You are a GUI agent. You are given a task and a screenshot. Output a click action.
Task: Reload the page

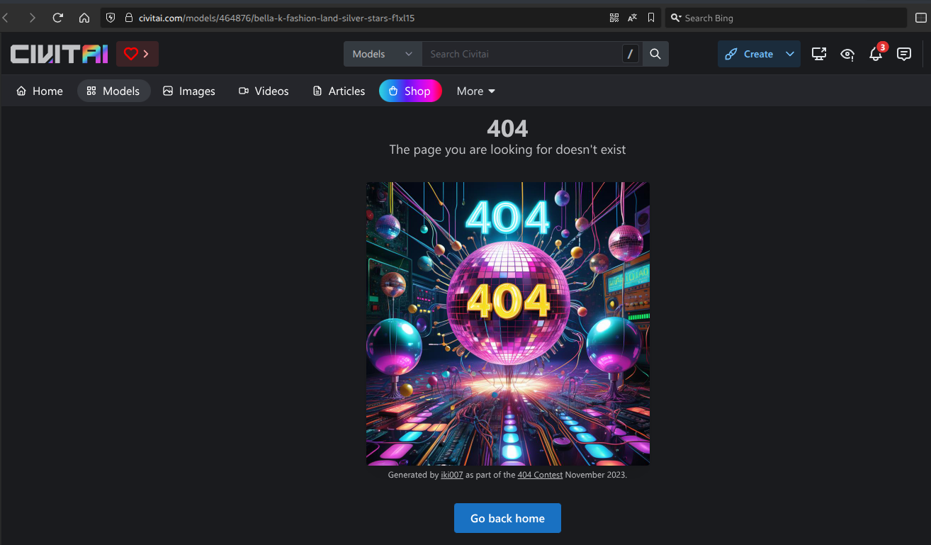click(x=58, y=18)
